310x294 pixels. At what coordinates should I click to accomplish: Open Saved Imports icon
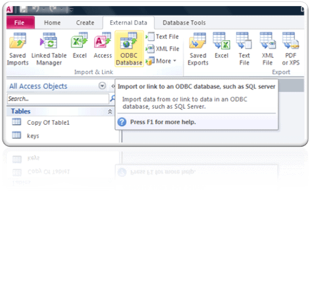(x=18, y=49)
